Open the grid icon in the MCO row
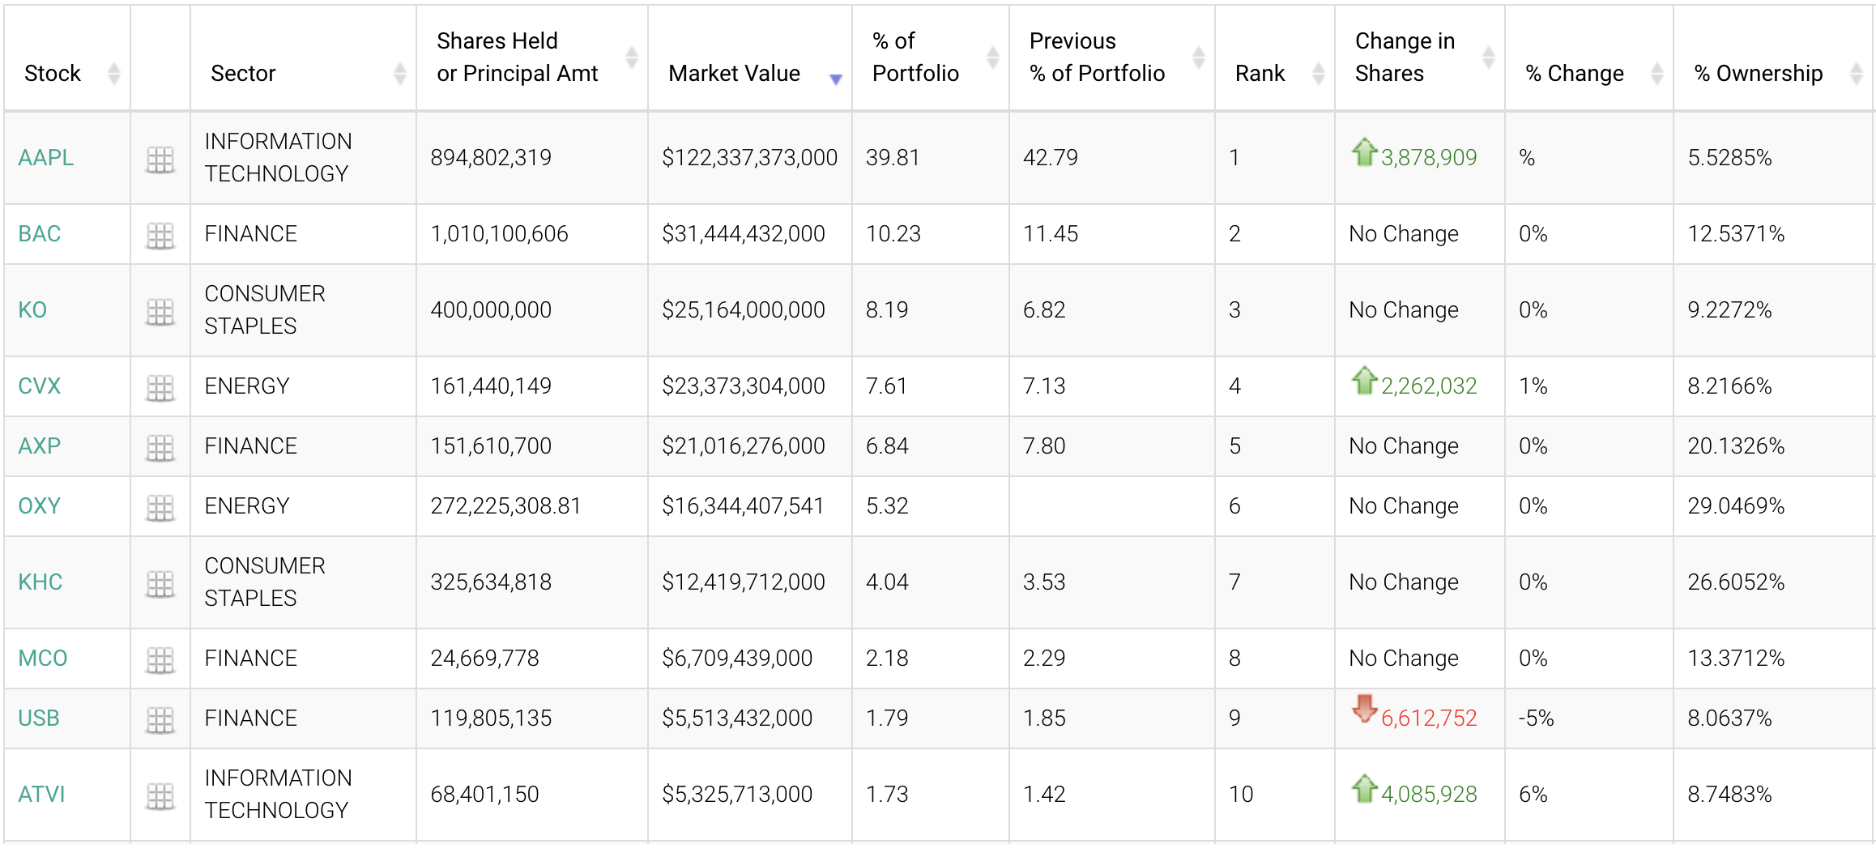 click(x=160, y=660)
